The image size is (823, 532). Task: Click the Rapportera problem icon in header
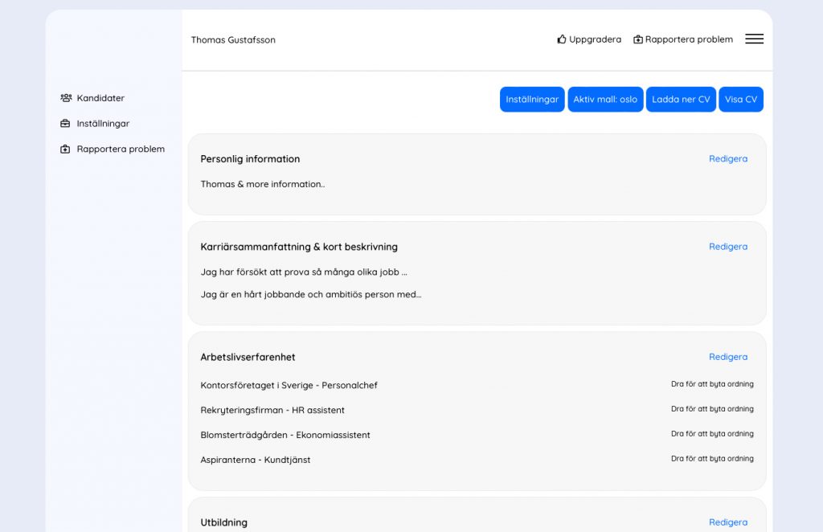click(638, 39)
